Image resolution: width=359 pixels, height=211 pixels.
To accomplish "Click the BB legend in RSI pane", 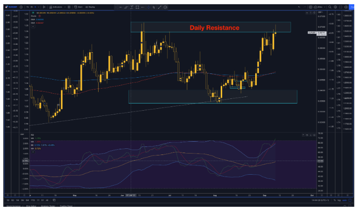I will pos(42,145).
